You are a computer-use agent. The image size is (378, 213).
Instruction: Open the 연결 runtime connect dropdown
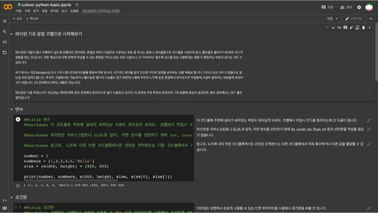pos(332,18)
